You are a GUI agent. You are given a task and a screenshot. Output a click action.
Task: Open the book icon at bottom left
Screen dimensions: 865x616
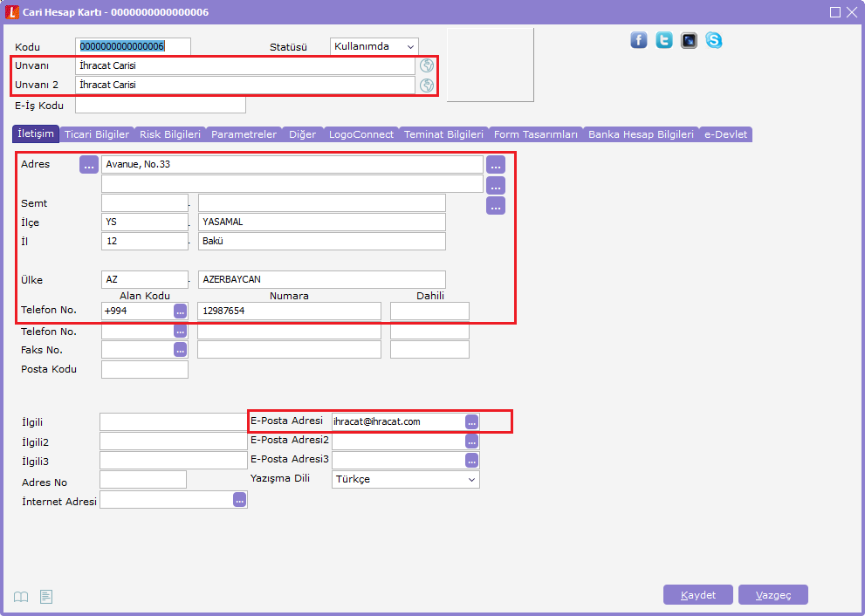(x=21, y=597)
